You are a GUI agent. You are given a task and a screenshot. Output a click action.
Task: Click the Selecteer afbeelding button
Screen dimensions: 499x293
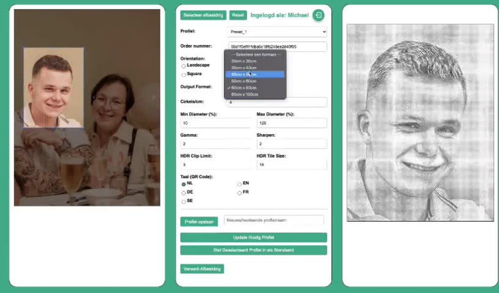pos(204,15)
